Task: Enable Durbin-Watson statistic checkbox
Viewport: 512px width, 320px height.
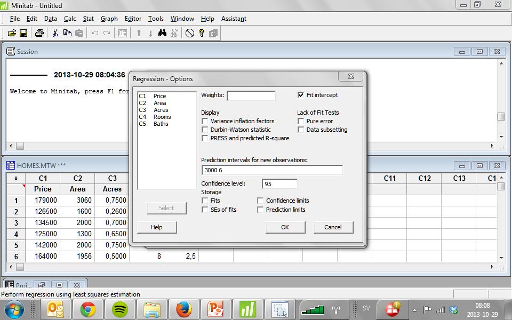Action: click(205, 130)
